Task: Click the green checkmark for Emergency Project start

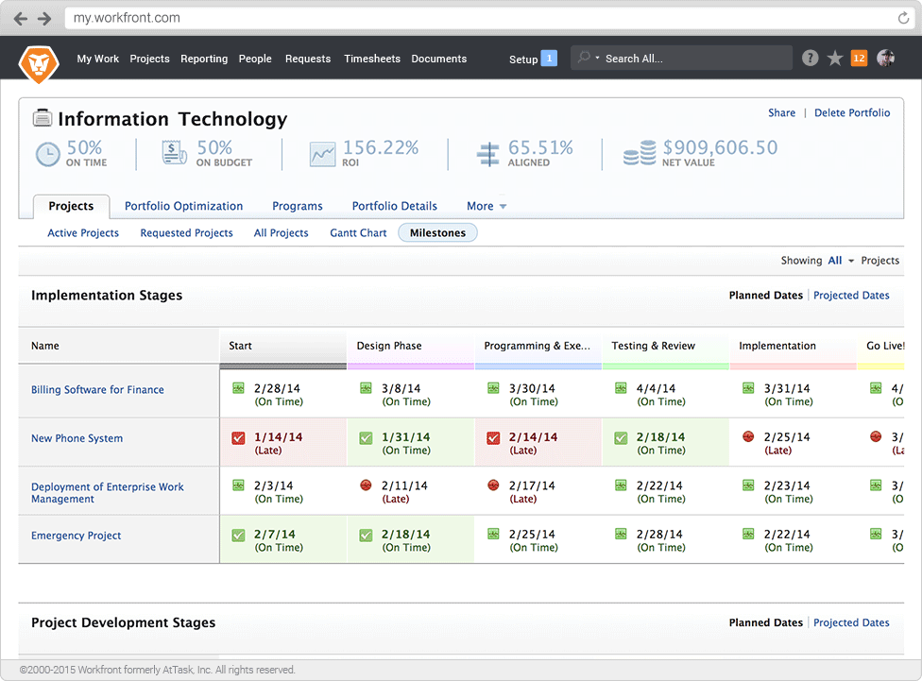Action: (239, 536)
